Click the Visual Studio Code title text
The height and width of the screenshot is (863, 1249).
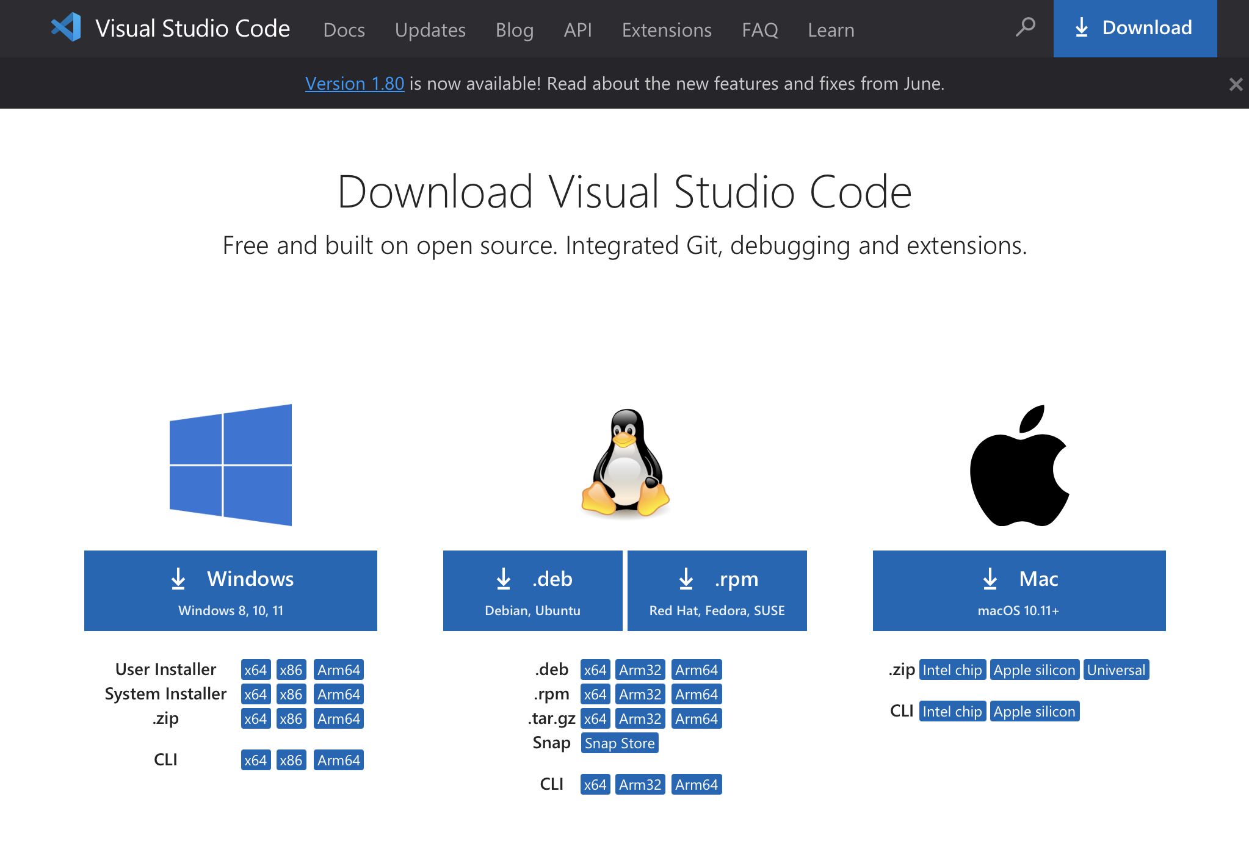coord(193,28)
